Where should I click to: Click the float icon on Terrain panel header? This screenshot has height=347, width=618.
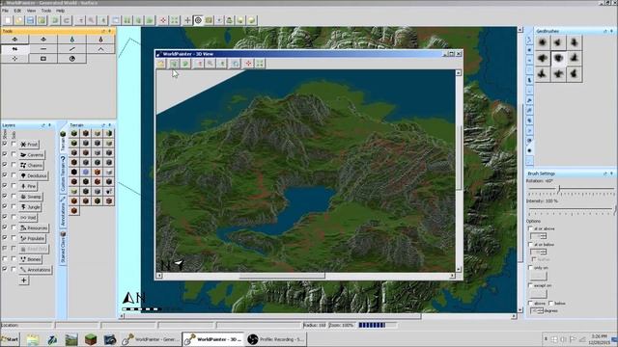(x=103, y=125)
